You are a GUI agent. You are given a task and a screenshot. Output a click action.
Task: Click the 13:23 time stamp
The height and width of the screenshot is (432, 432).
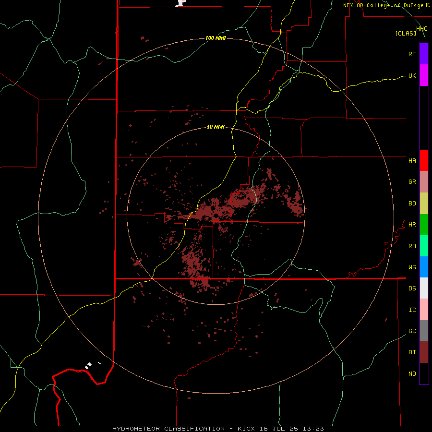[x=313, y=429]
